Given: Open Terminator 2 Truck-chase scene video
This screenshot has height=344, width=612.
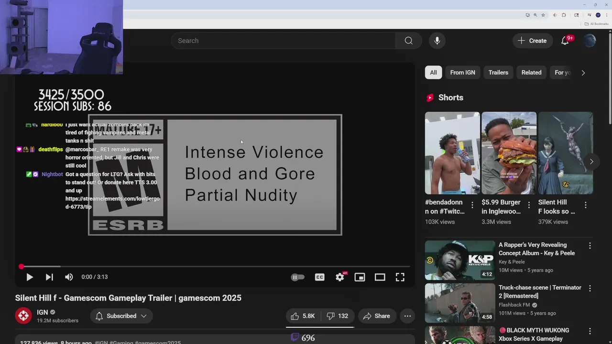Looking at the screenshot, I should (540, 291).
